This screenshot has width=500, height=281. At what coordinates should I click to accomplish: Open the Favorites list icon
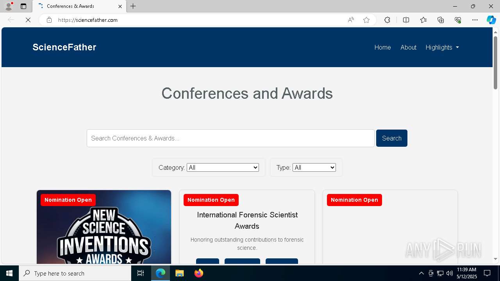(x=423, y=20)
